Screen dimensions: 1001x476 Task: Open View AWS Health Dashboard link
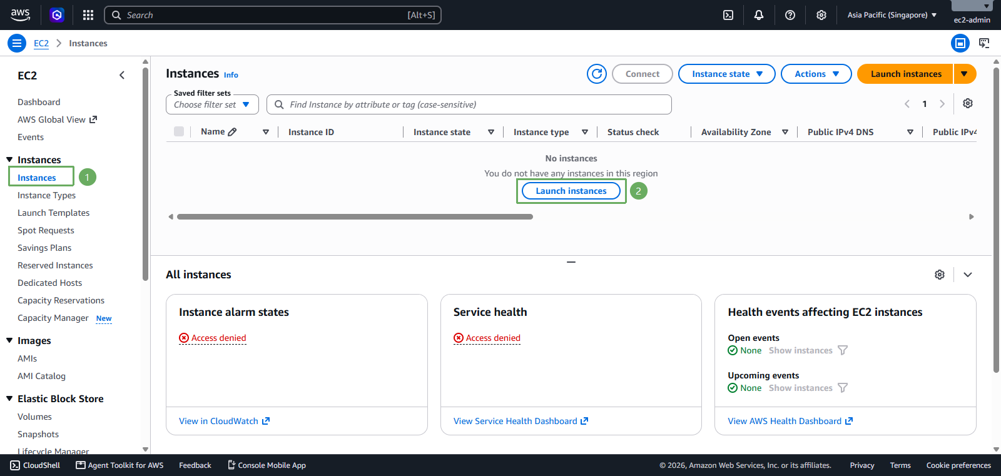click(790, 421)
